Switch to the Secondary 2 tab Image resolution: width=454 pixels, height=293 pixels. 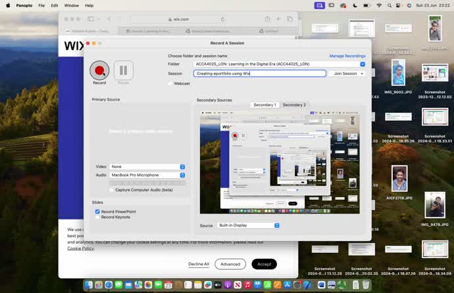[x=294, y=104]
